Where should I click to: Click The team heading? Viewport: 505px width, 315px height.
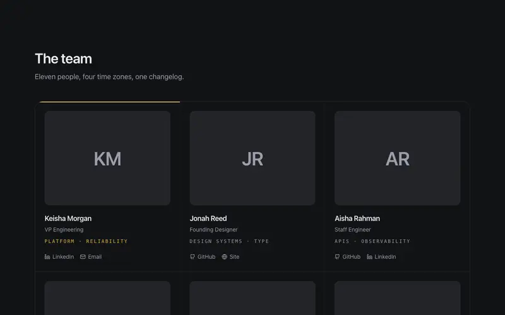pos(64,59)
